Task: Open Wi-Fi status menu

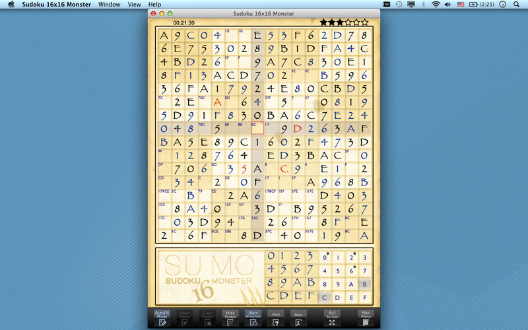Action: click(436, 5)
